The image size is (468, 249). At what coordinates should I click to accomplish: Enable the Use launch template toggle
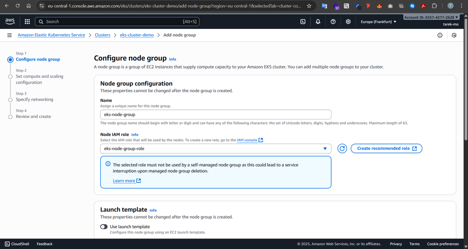pos(104,227)
